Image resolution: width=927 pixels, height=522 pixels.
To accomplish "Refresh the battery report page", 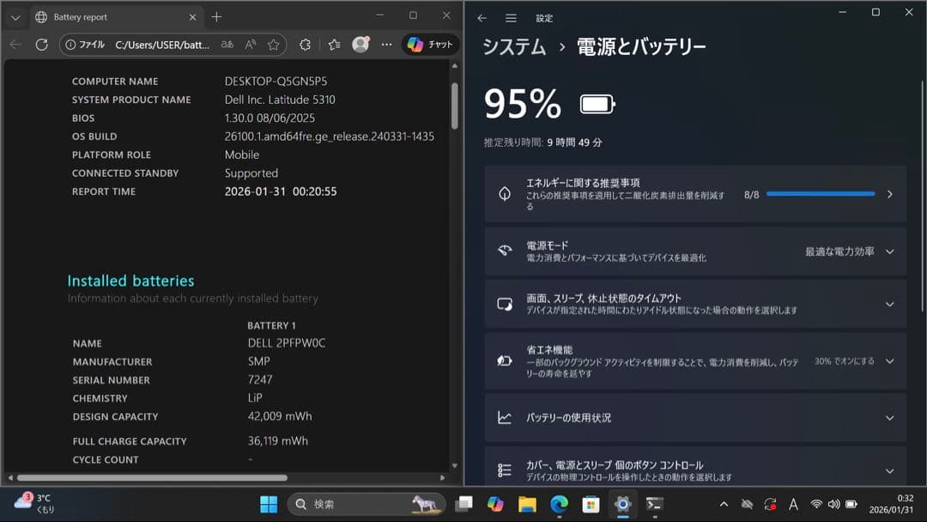I will pos(41,44).
